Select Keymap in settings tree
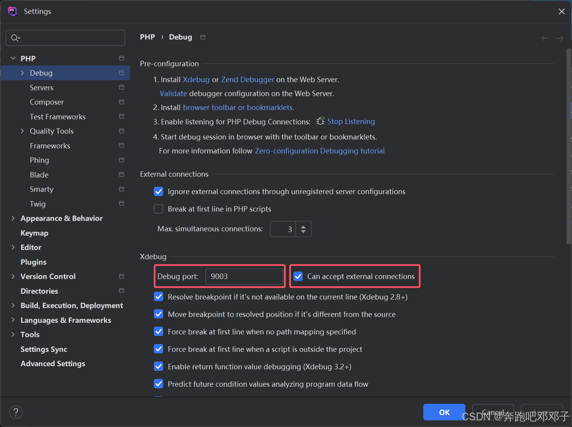This screenshot has height=427, width=572. coord(34,233)
